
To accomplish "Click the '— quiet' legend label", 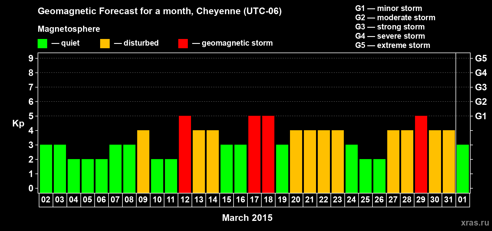I will (x=65, y=43).
